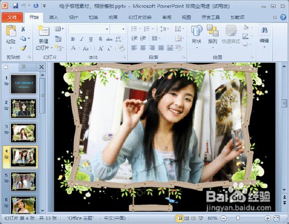Switch to Normal view icon in status bar
The height and width of the screenshot is (224, 289).
tap(179, 218)
